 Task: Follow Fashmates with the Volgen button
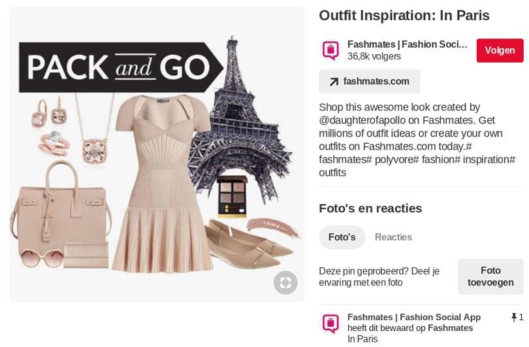[x=500, y=50]
